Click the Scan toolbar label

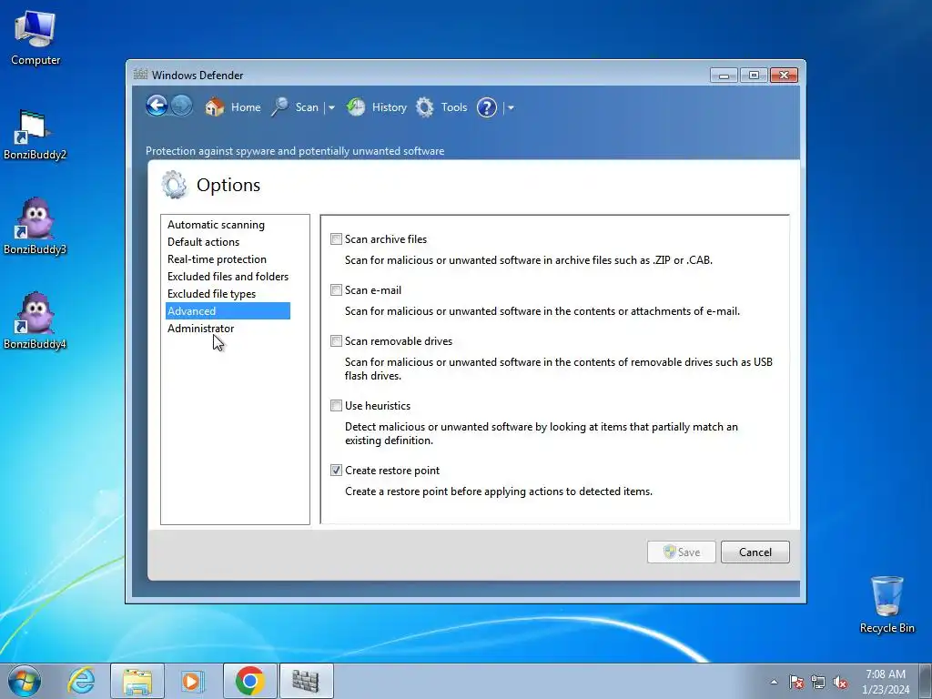[x=307, y=107]
